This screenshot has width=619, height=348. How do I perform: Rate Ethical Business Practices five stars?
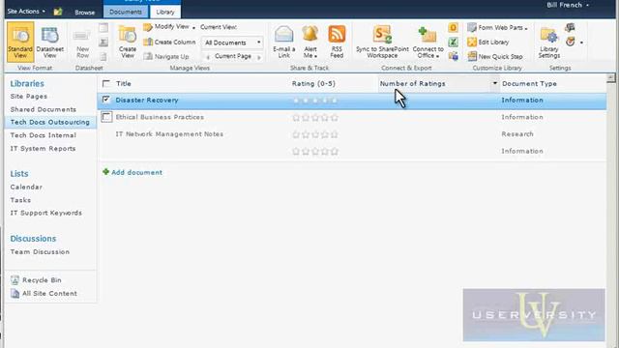335,118
